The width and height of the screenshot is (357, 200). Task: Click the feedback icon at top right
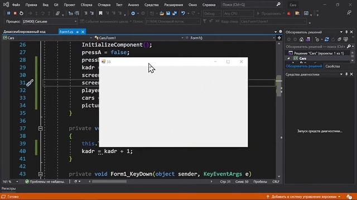pos(349,13)
